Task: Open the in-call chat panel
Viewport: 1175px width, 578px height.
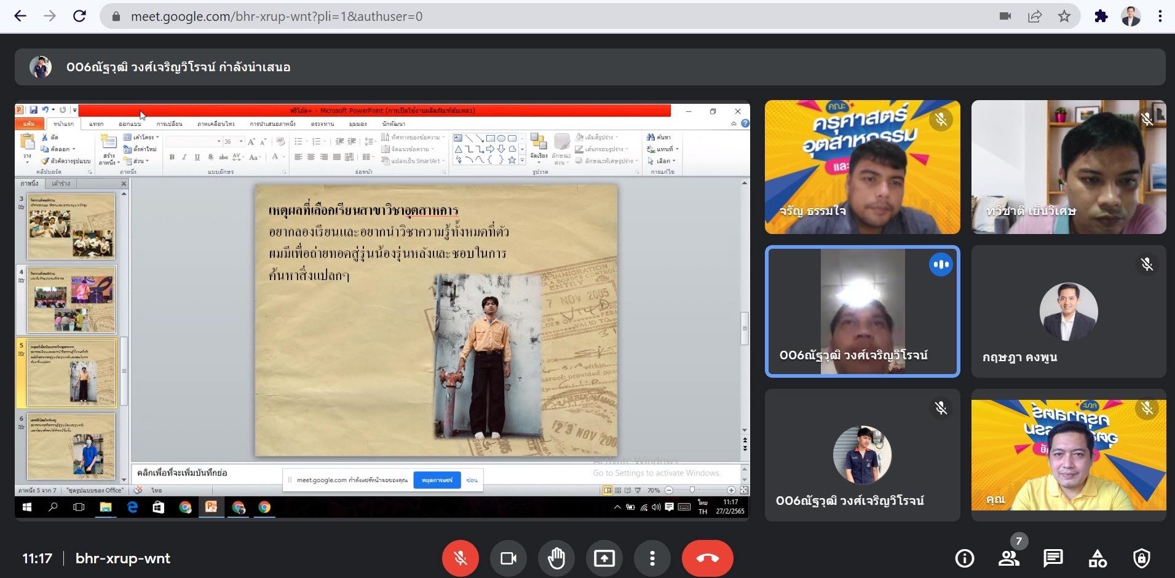Action: [x=1053, y=558]
